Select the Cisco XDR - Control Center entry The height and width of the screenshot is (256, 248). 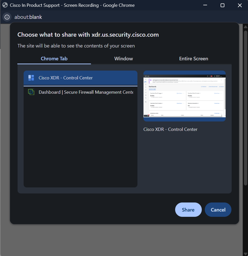(80, 78)
